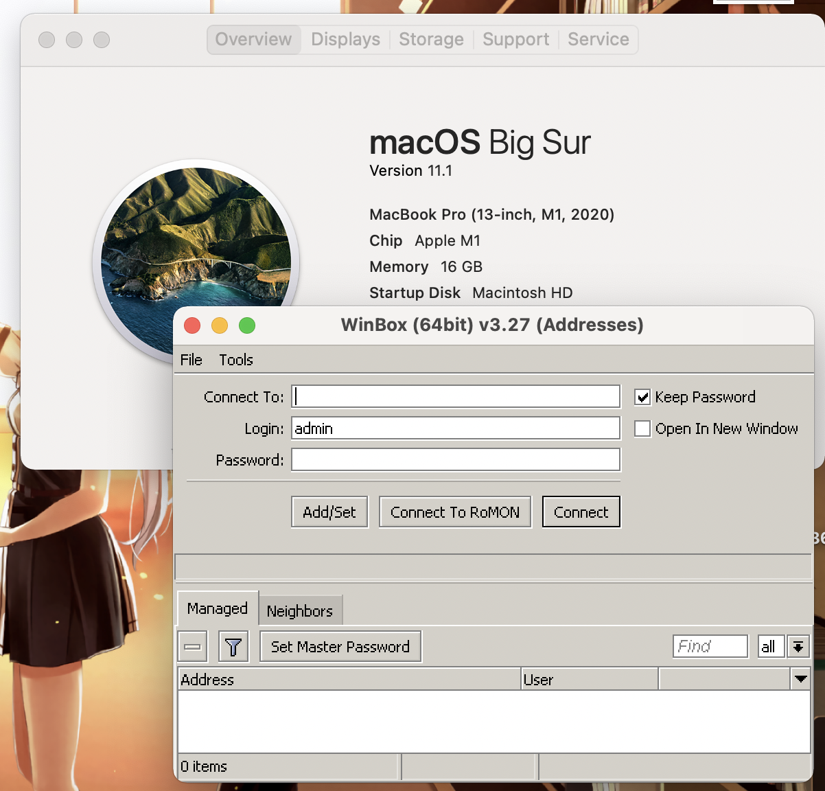Open the Support tab in About This Mac

(x=515, y=39)
